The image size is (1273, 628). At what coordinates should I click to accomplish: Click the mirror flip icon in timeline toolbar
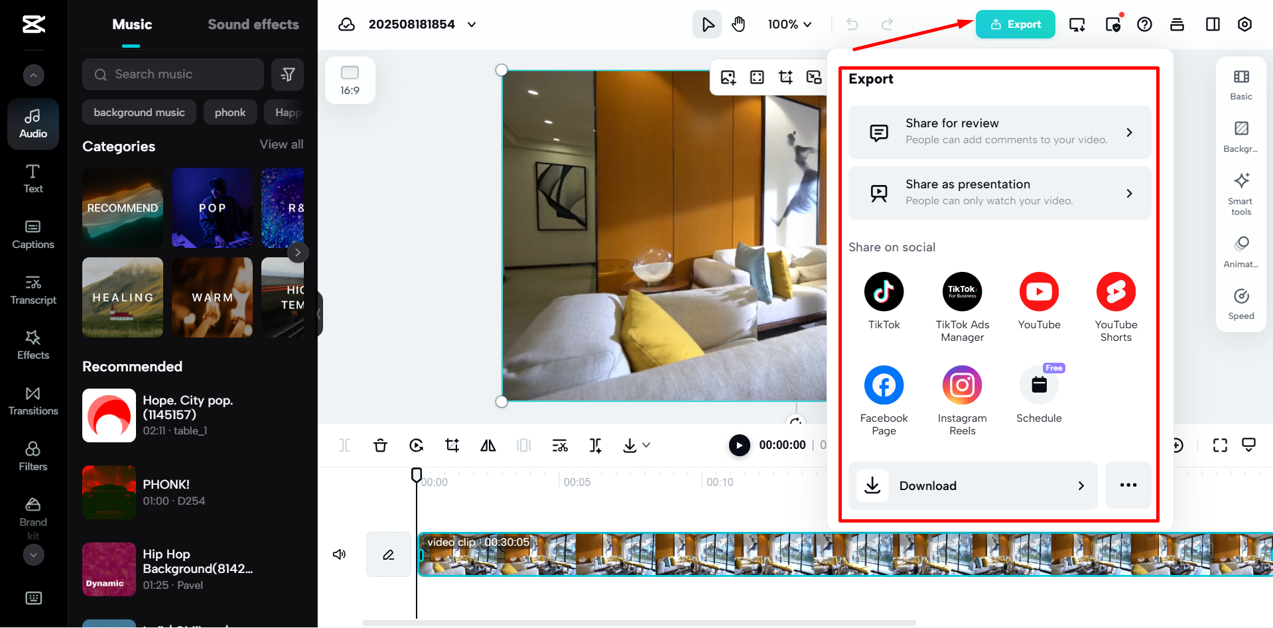pos(488,445)
